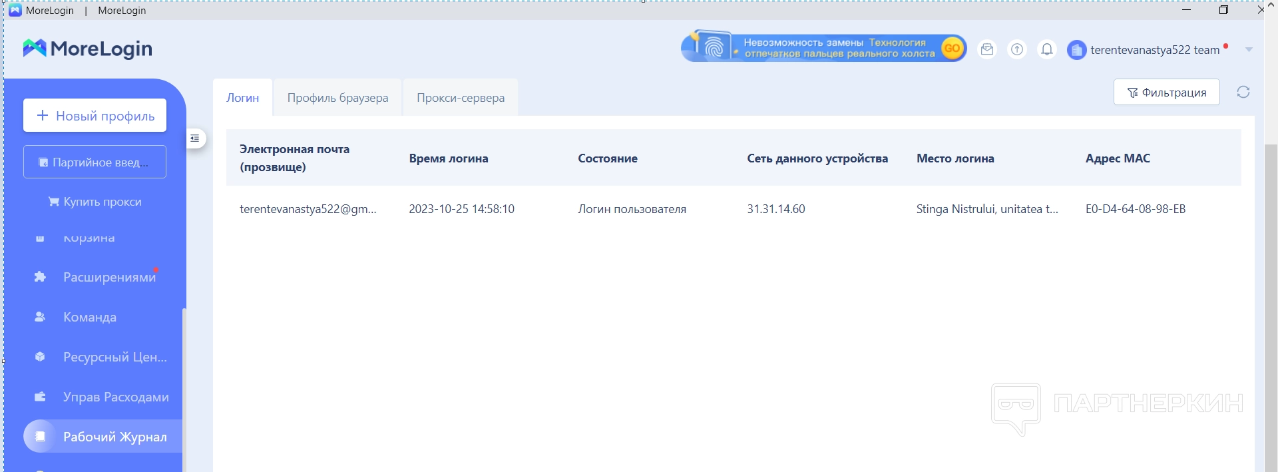Click the sidebar vertical scrollbar
Screen dimensions: 1278x472
pos(184,389)
